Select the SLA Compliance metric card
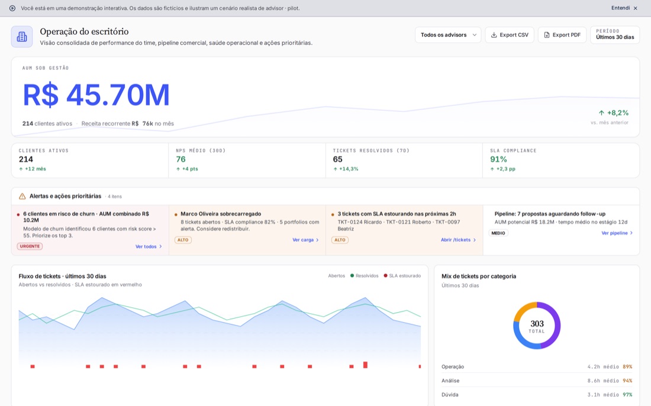 pyautogui.click(x=561, y=161)
